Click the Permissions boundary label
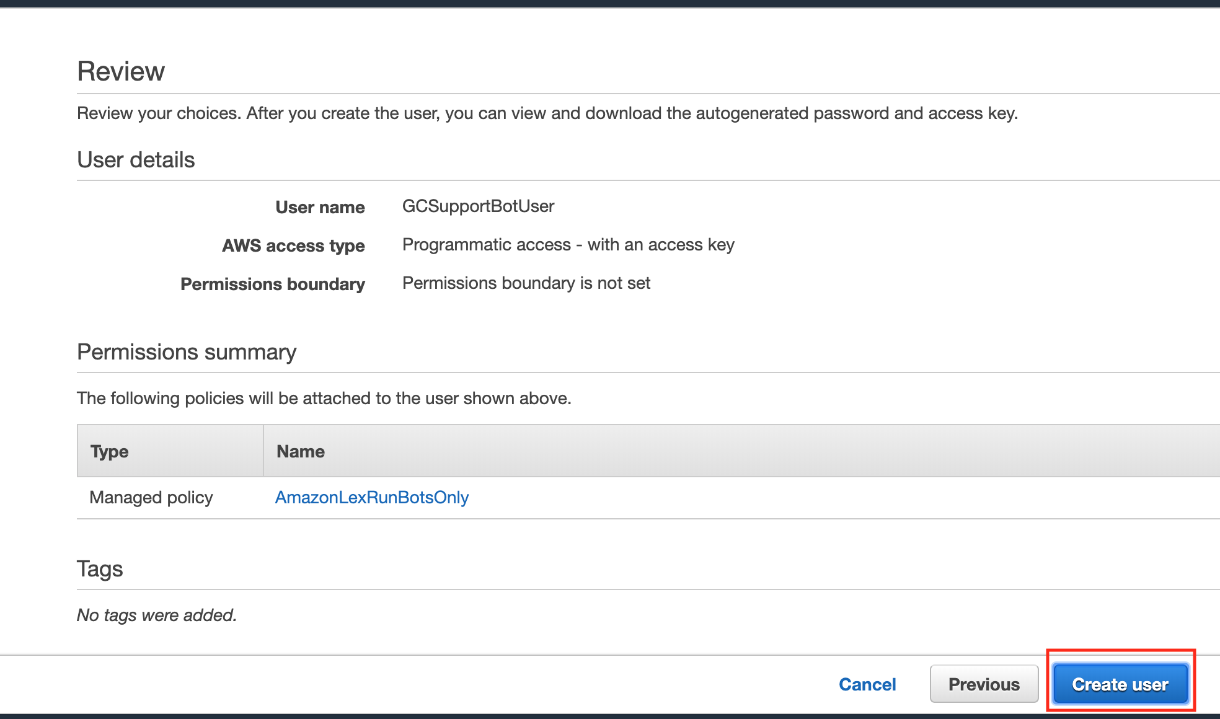The image size is (1220, 719). point(272,284)
